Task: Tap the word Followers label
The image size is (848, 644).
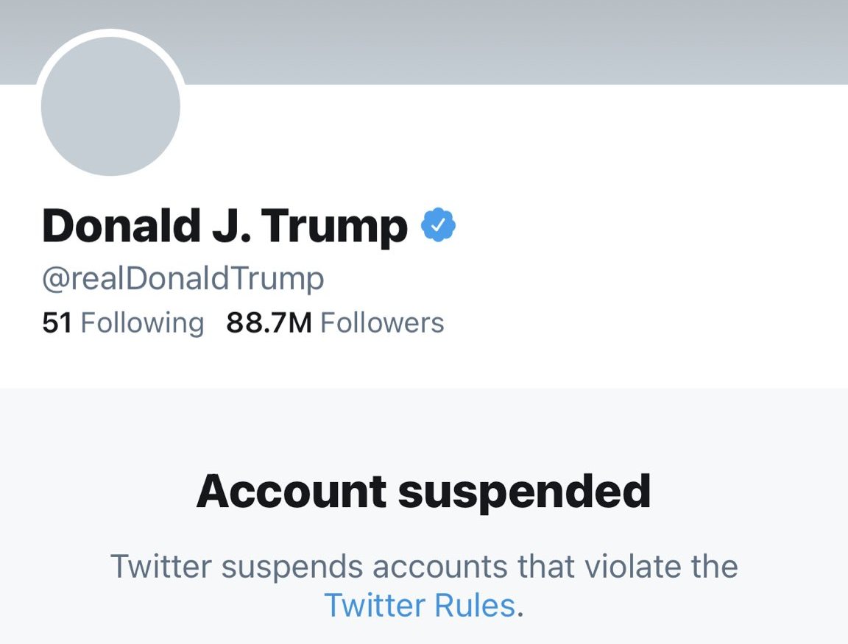Action: coord(383,323)
